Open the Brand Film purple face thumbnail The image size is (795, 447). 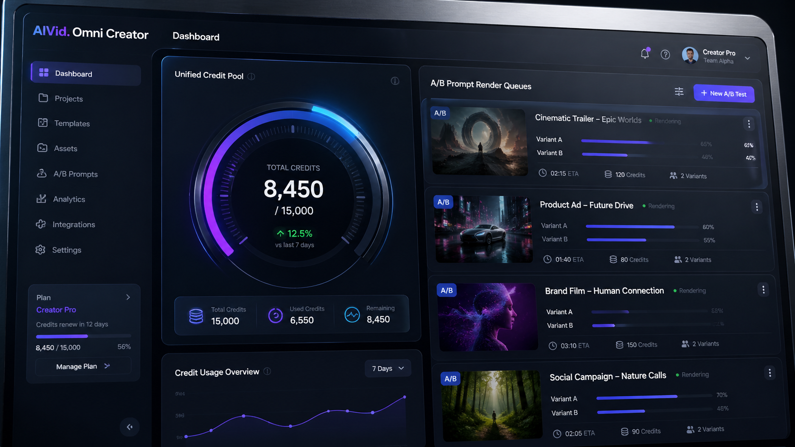[487, 317]
